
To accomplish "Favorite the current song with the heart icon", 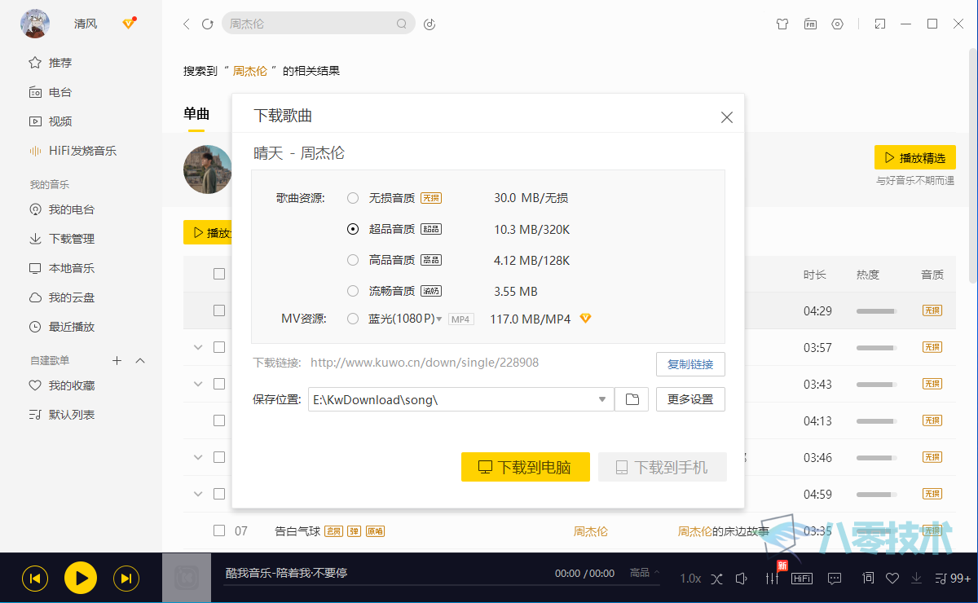I will click(x=892, y=579).
